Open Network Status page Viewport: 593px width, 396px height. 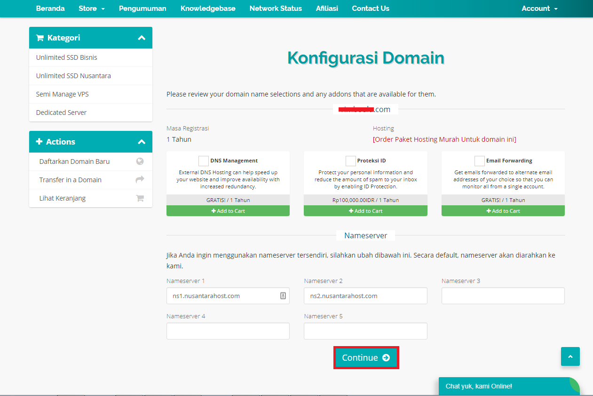coord(276,8)
